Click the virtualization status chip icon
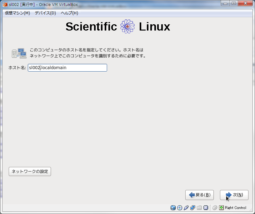The height and width of the screenshot is (214, 255). (206, 208)
